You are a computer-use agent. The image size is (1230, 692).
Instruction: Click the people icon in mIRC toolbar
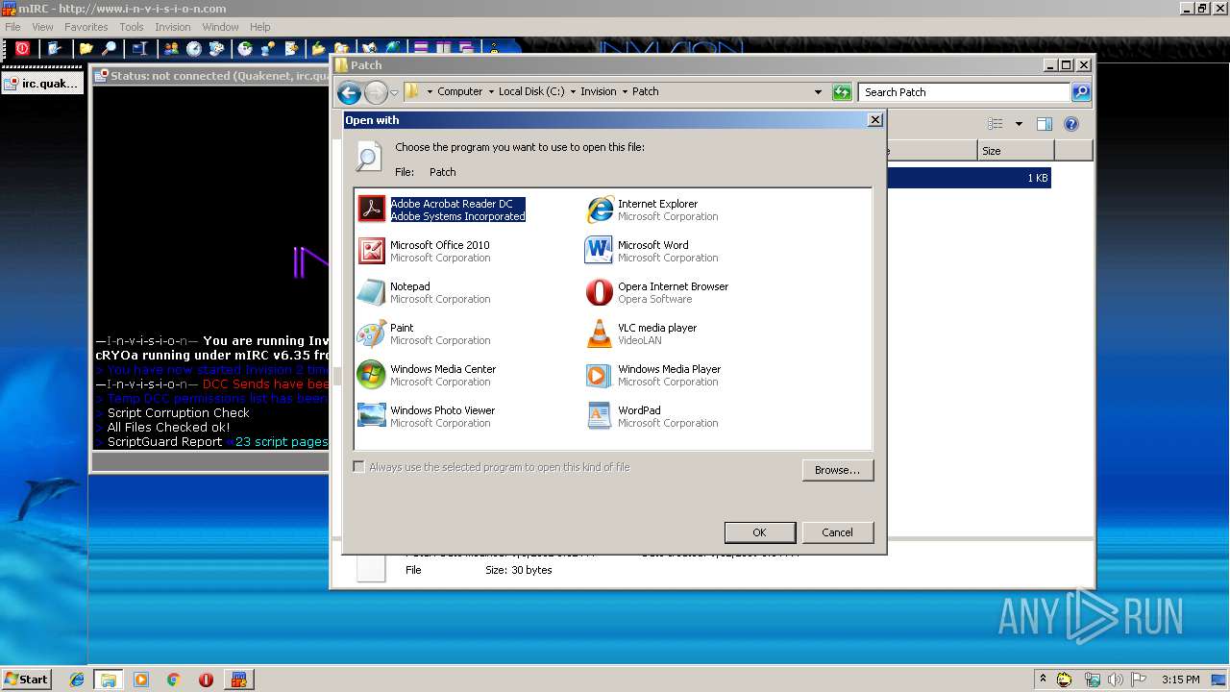pos(171,48)
